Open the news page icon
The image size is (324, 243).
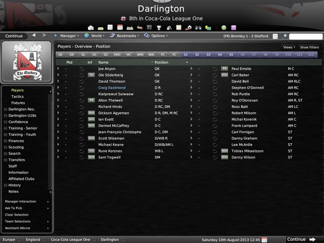click(110, 27)
